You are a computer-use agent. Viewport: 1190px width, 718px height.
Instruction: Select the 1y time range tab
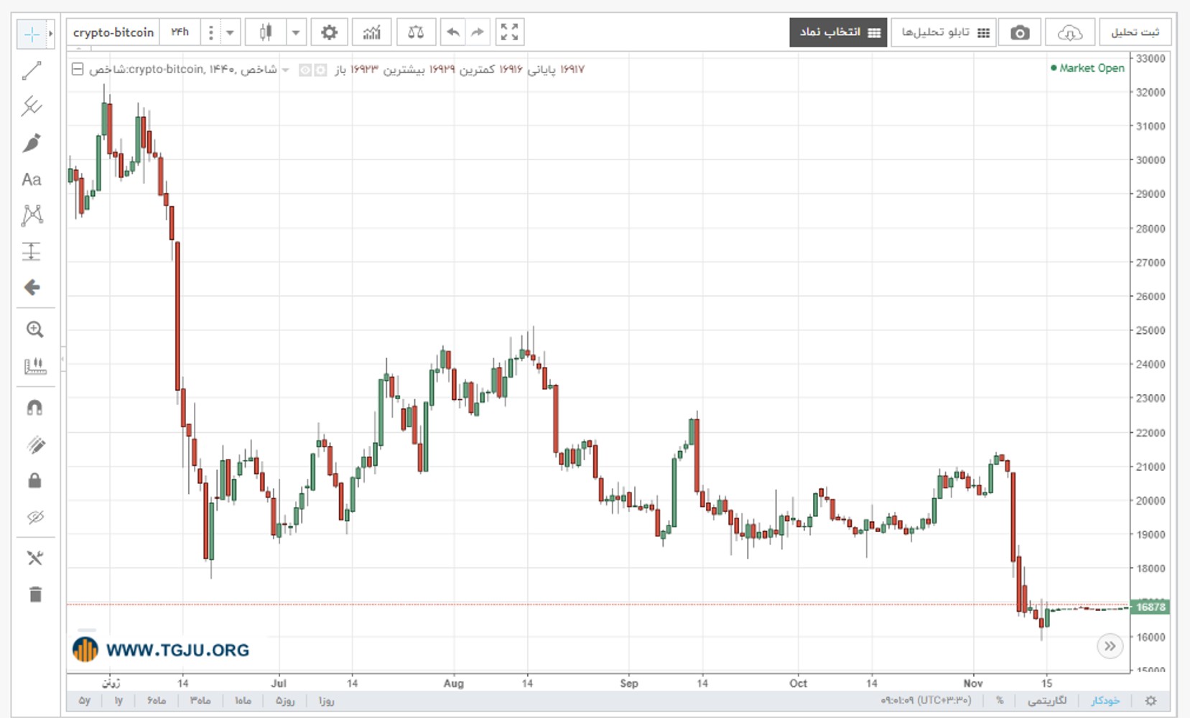[x=118, y=701]
